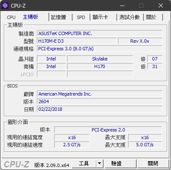Switch to the CPU tab
This screenshot has width=171, height=170.
point(11,17)
